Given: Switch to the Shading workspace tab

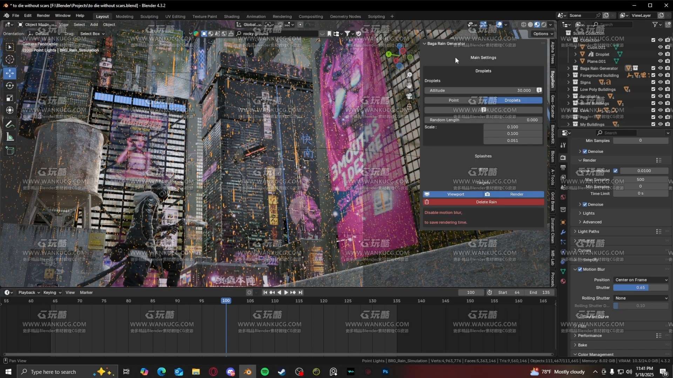Looking at the screenshot, I should 231,16.
